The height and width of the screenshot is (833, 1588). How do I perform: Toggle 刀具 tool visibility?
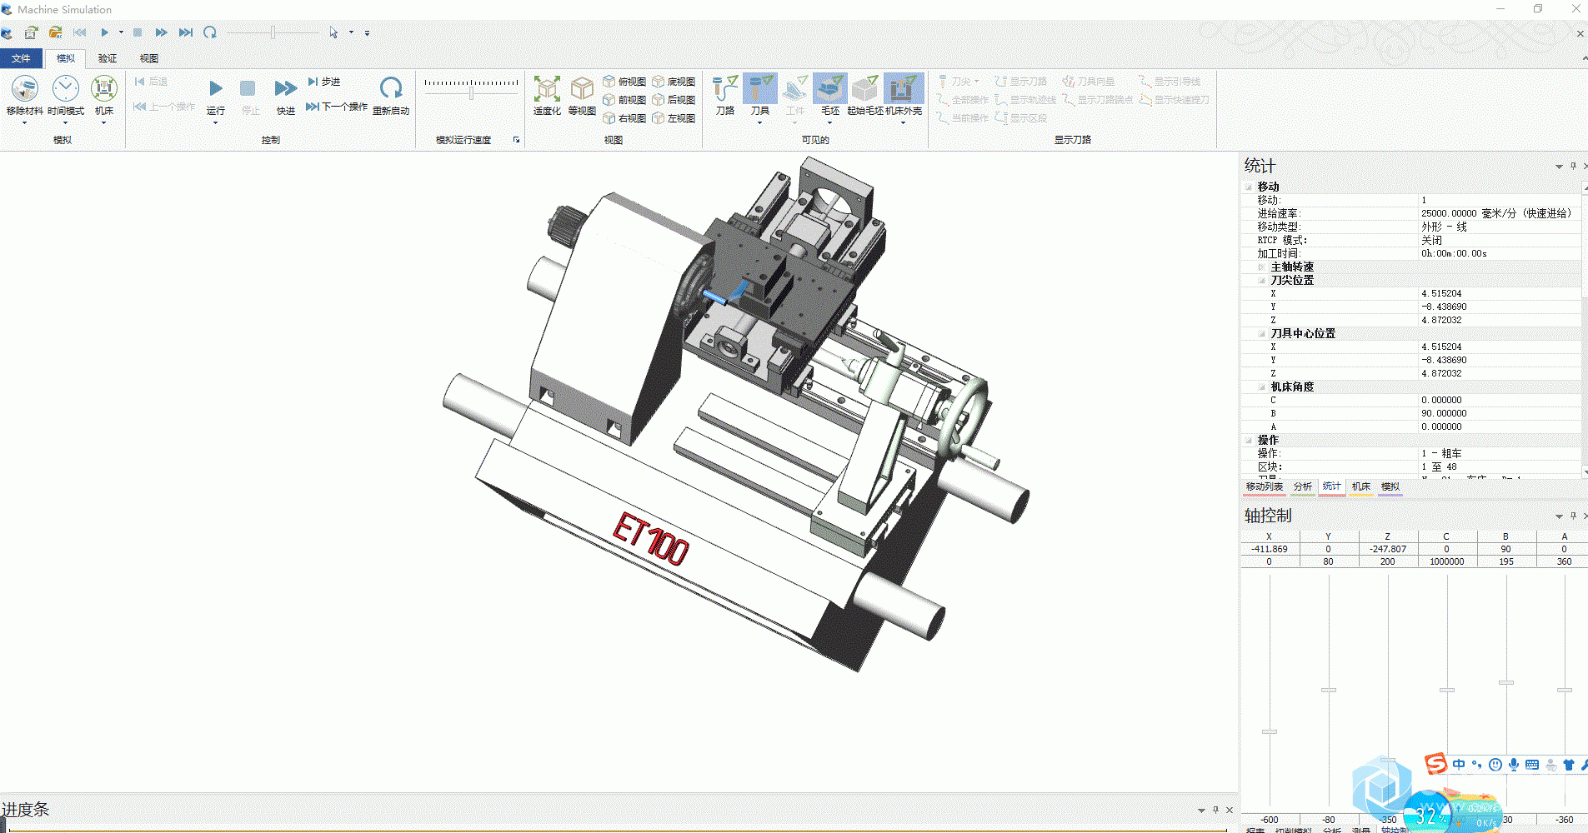[x=760, y=88]
